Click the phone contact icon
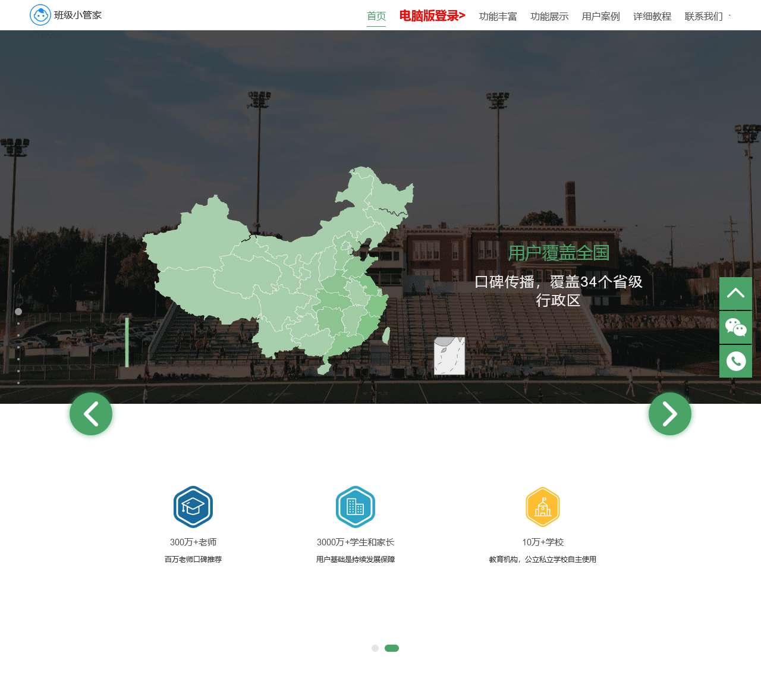761x694 pixels. click(x=735, y=361)
